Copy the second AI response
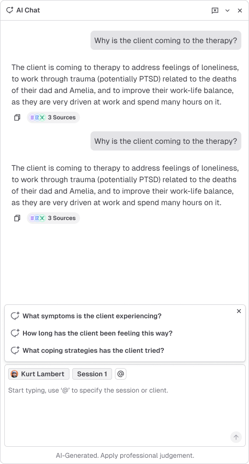249x464 pixels. click(x=17, y=218)
